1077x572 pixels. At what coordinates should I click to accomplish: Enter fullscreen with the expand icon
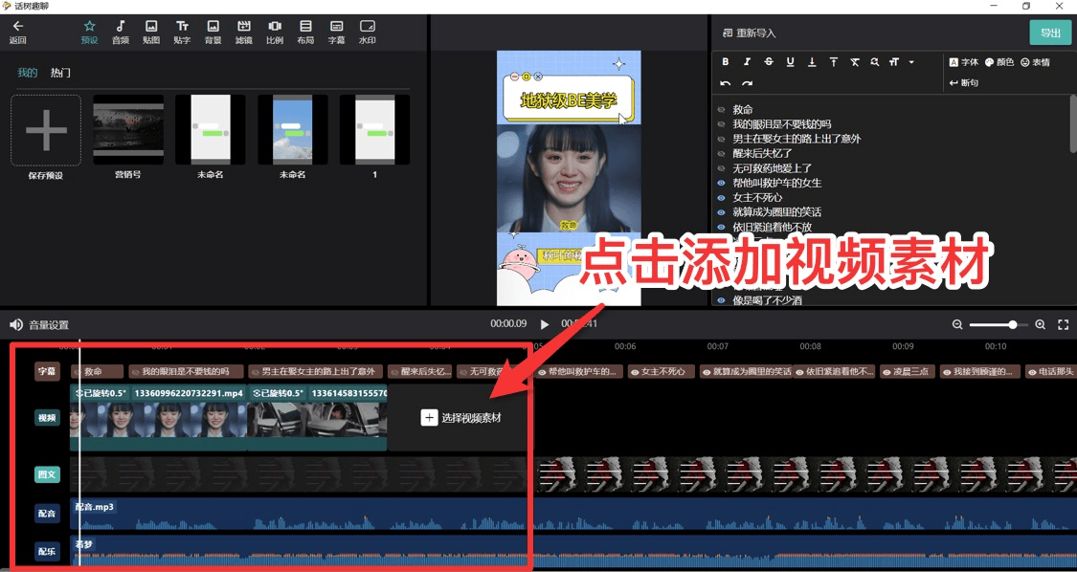coord(1063,325)
